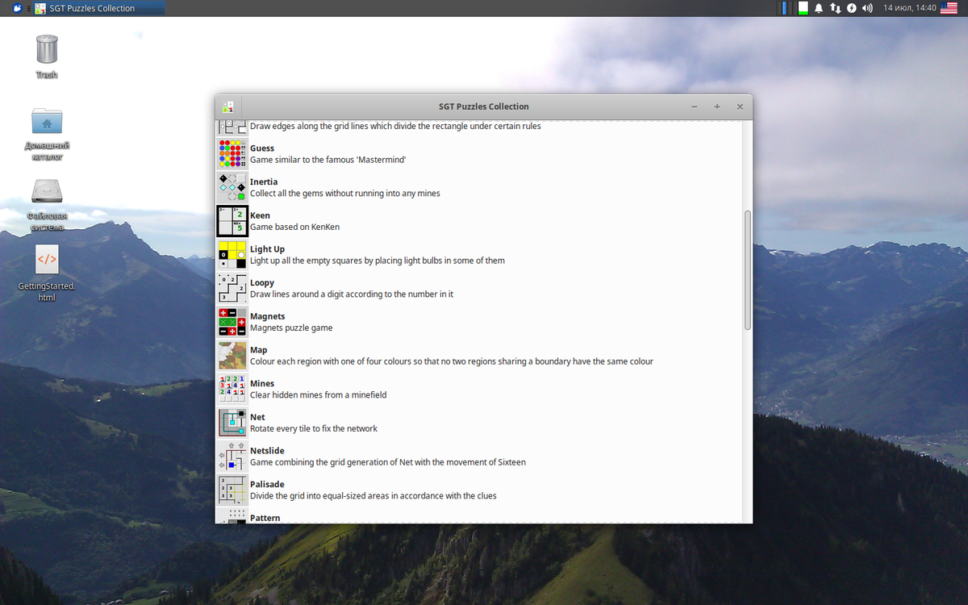Open the Map puzzle icon

[232, 356]
